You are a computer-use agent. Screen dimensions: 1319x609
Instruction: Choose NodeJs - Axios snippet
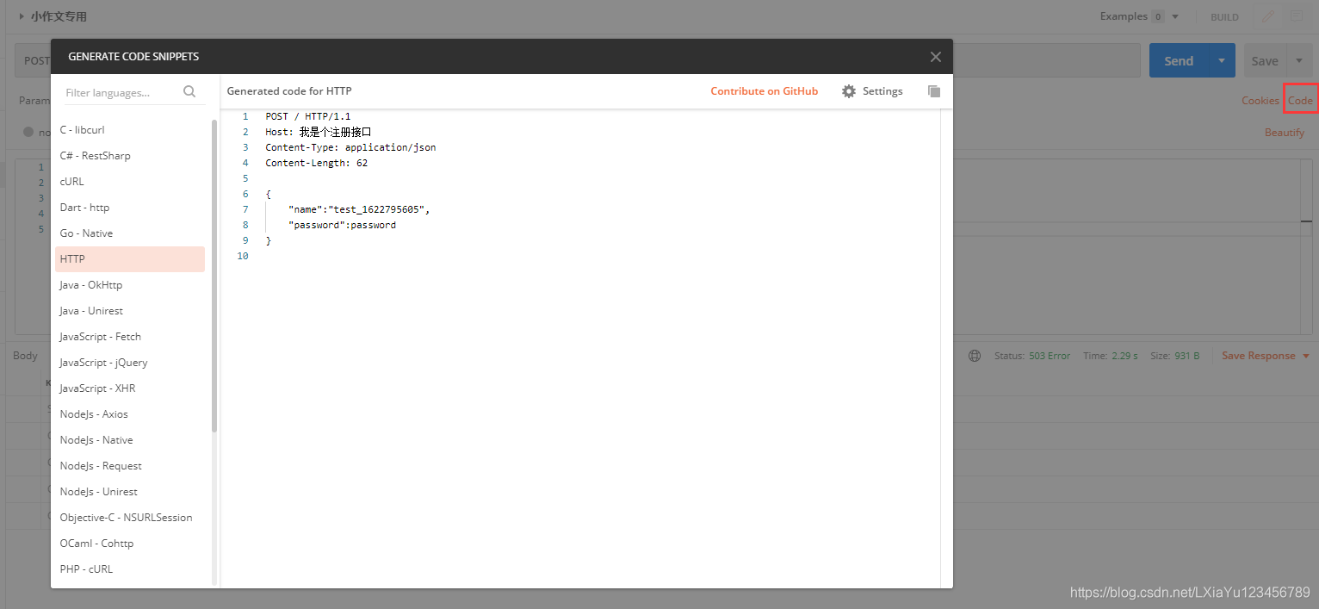point(130,414)
